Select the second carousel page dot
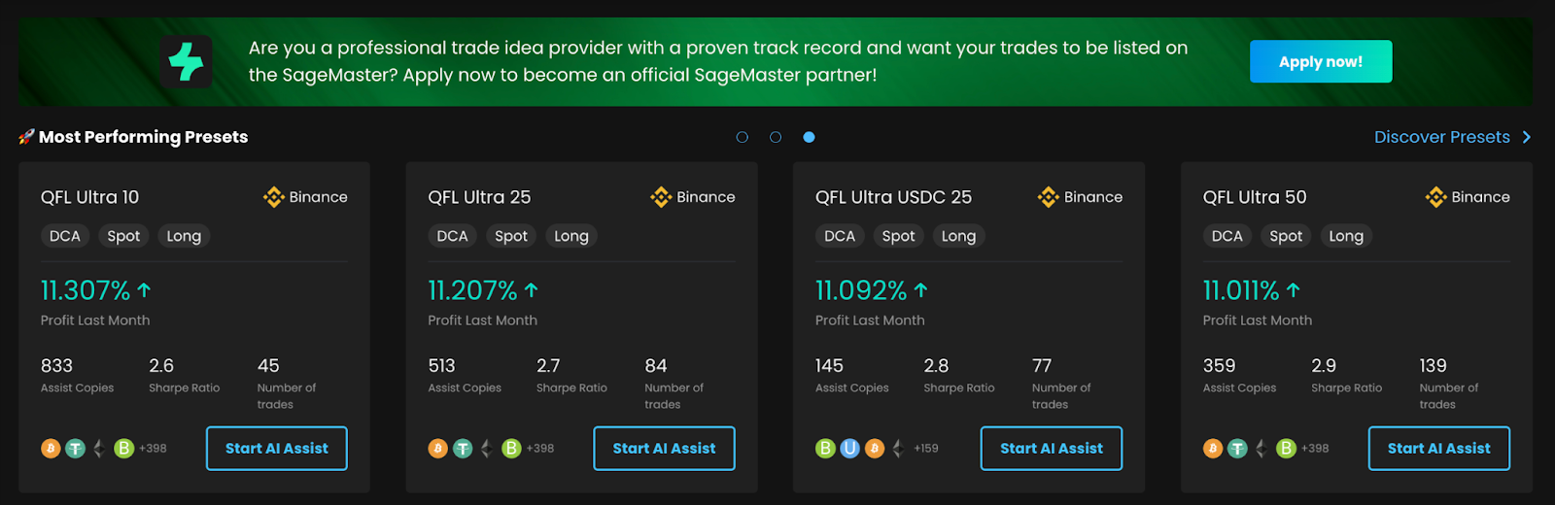This screenshot has height=505, width=1555. (776, 137)
